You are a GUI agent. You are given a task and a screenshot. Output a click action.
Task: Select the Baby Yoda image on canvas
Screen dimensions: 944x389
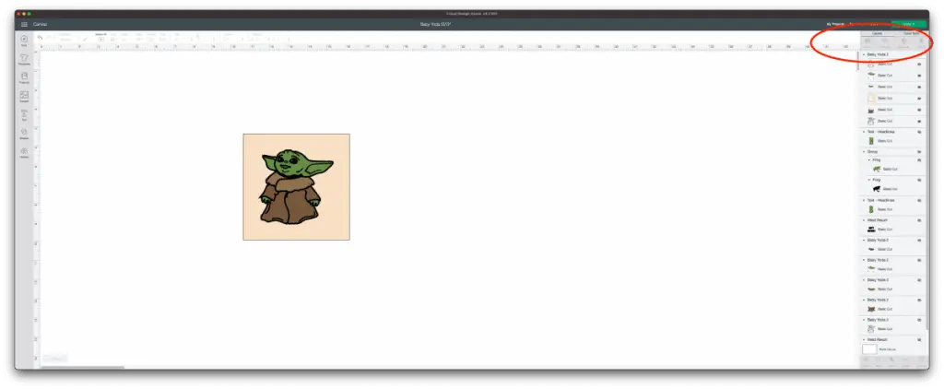296,187
